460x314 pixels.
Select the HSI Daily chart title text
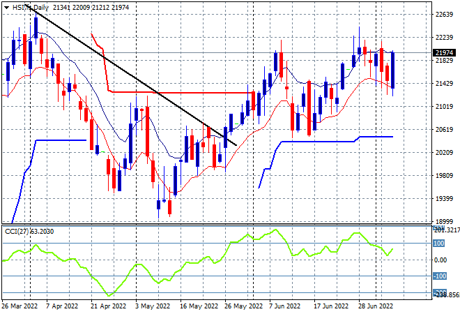[31, 8]
